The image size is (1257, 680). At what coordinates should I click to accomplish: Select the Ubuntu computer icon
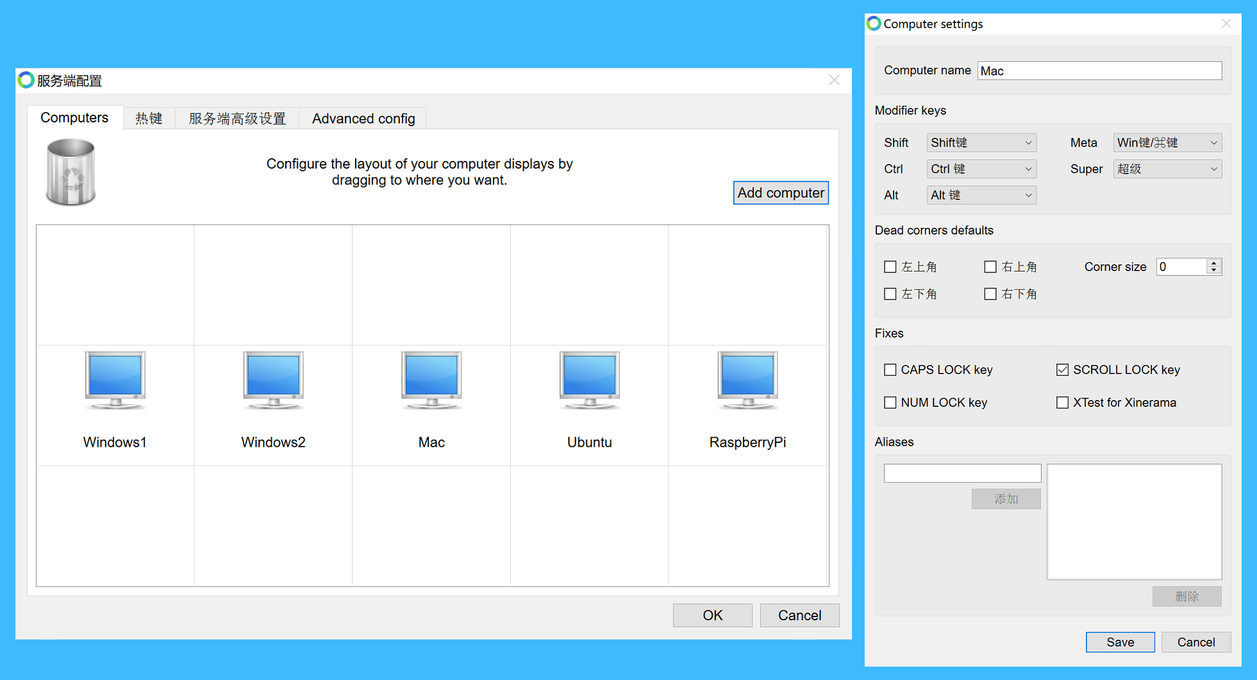[x=589, y=381]
